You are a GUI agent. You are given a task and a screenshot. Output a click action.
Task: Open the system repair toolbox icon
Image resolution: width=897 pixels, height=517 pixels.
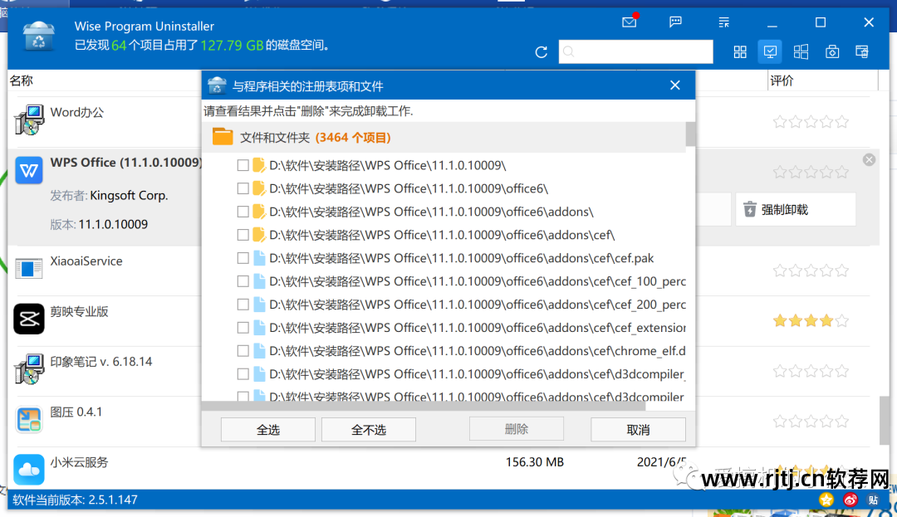[x=831, y=51]
